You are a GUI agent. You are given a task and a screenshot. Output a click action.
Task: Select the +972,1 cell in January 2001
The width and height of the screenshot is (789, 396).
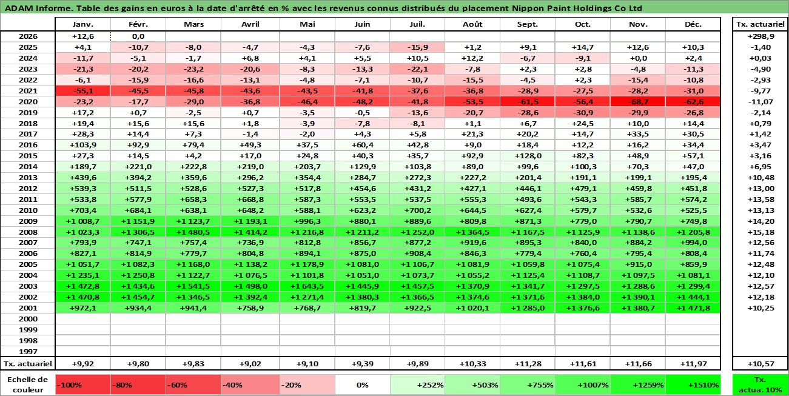pos(82,307)
